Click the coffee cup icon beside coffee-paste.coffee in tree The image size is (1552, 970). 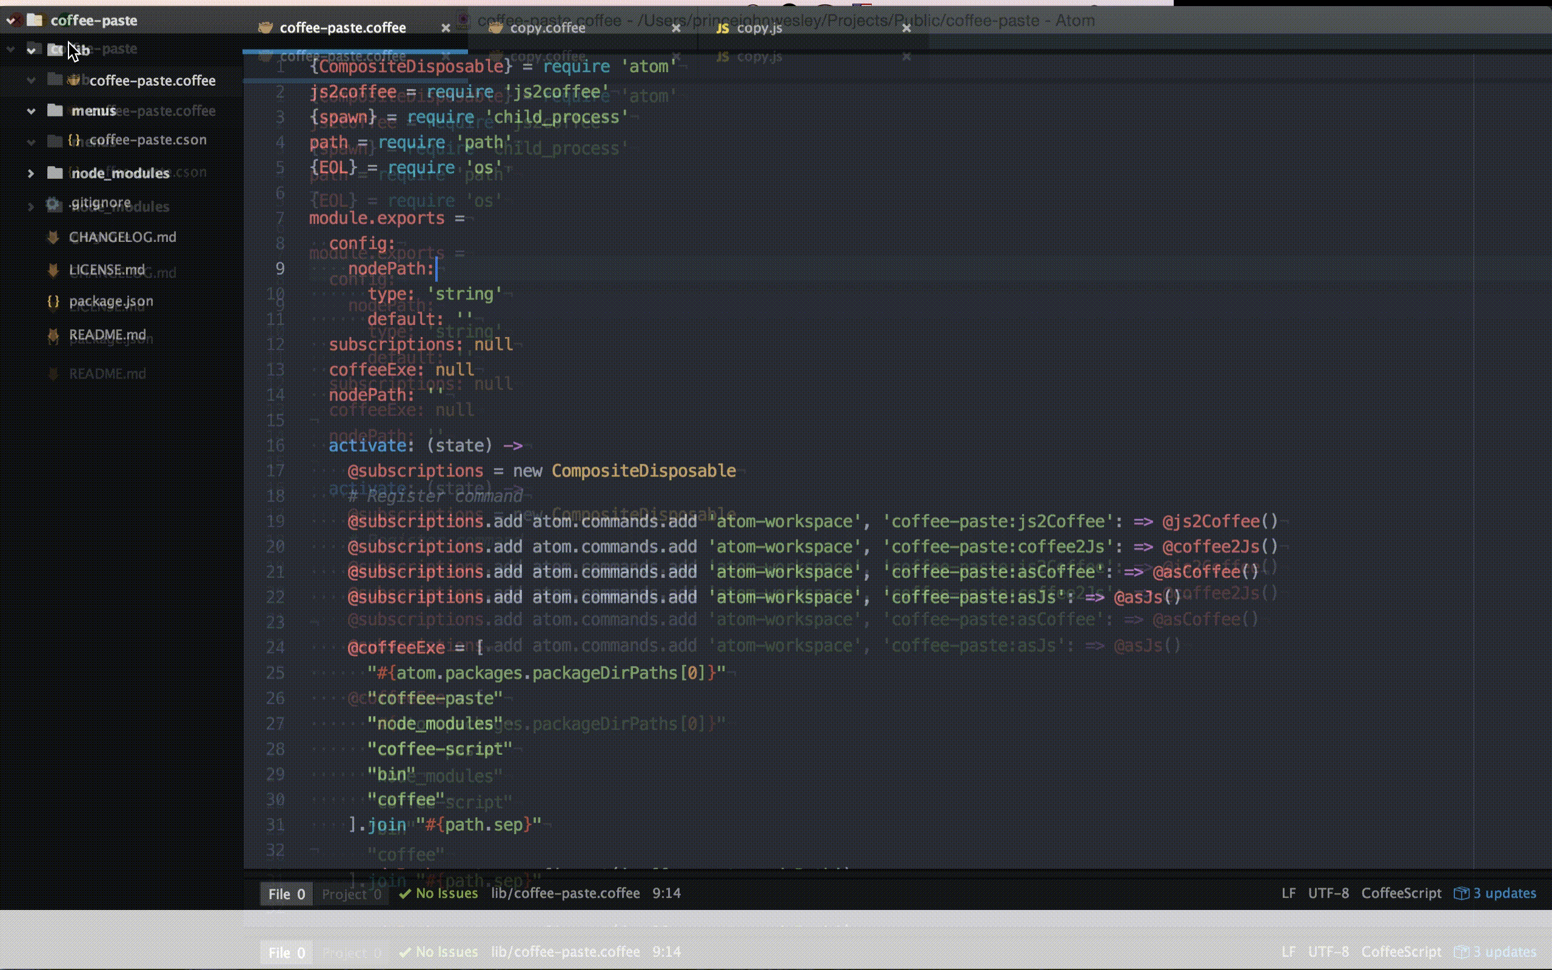(x=74, y=80)
